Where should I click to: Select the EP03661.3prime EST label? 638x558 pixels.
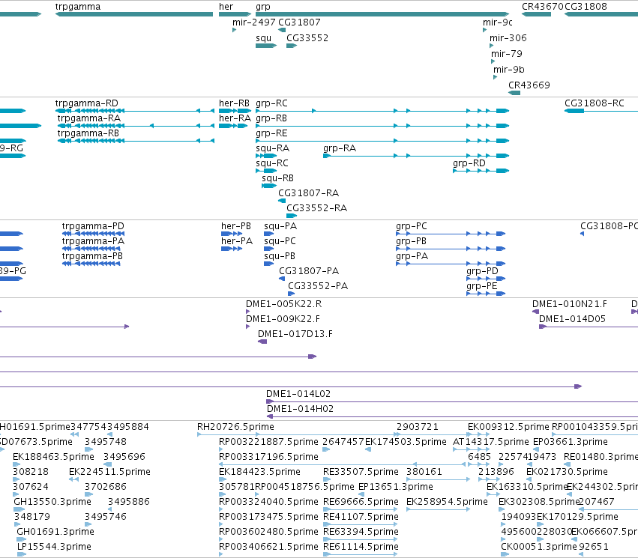571,442
